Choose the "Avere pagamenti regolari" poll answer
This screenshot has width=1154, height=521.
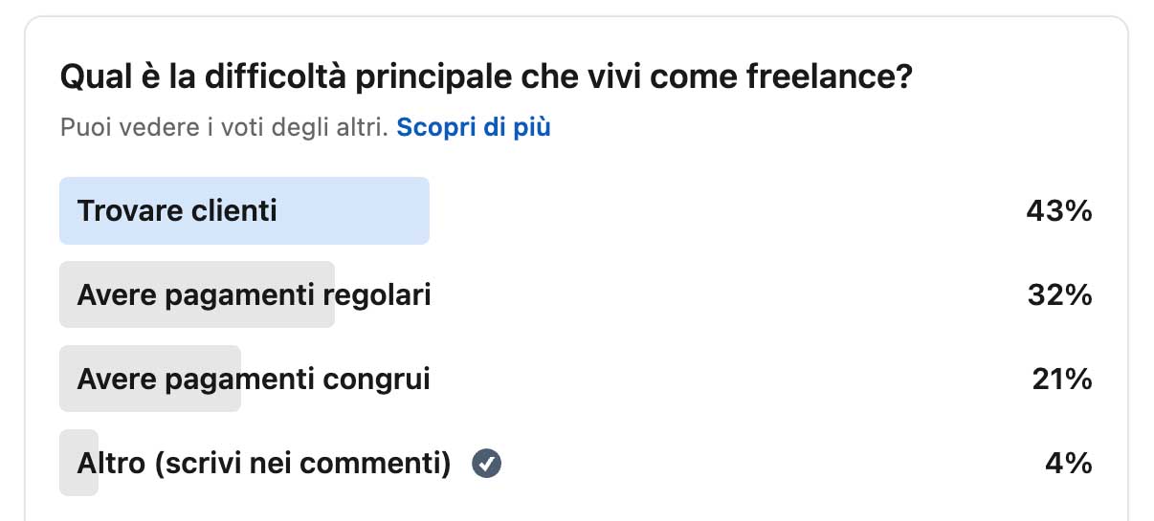tap(254, 295)
